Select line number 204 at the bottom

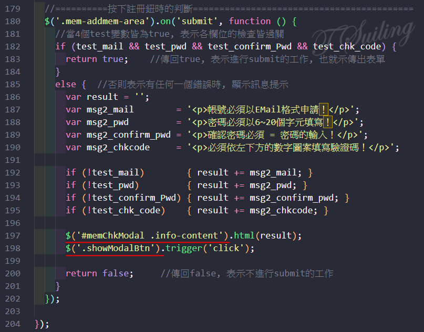pyautogui.click(x=13, y=324)
